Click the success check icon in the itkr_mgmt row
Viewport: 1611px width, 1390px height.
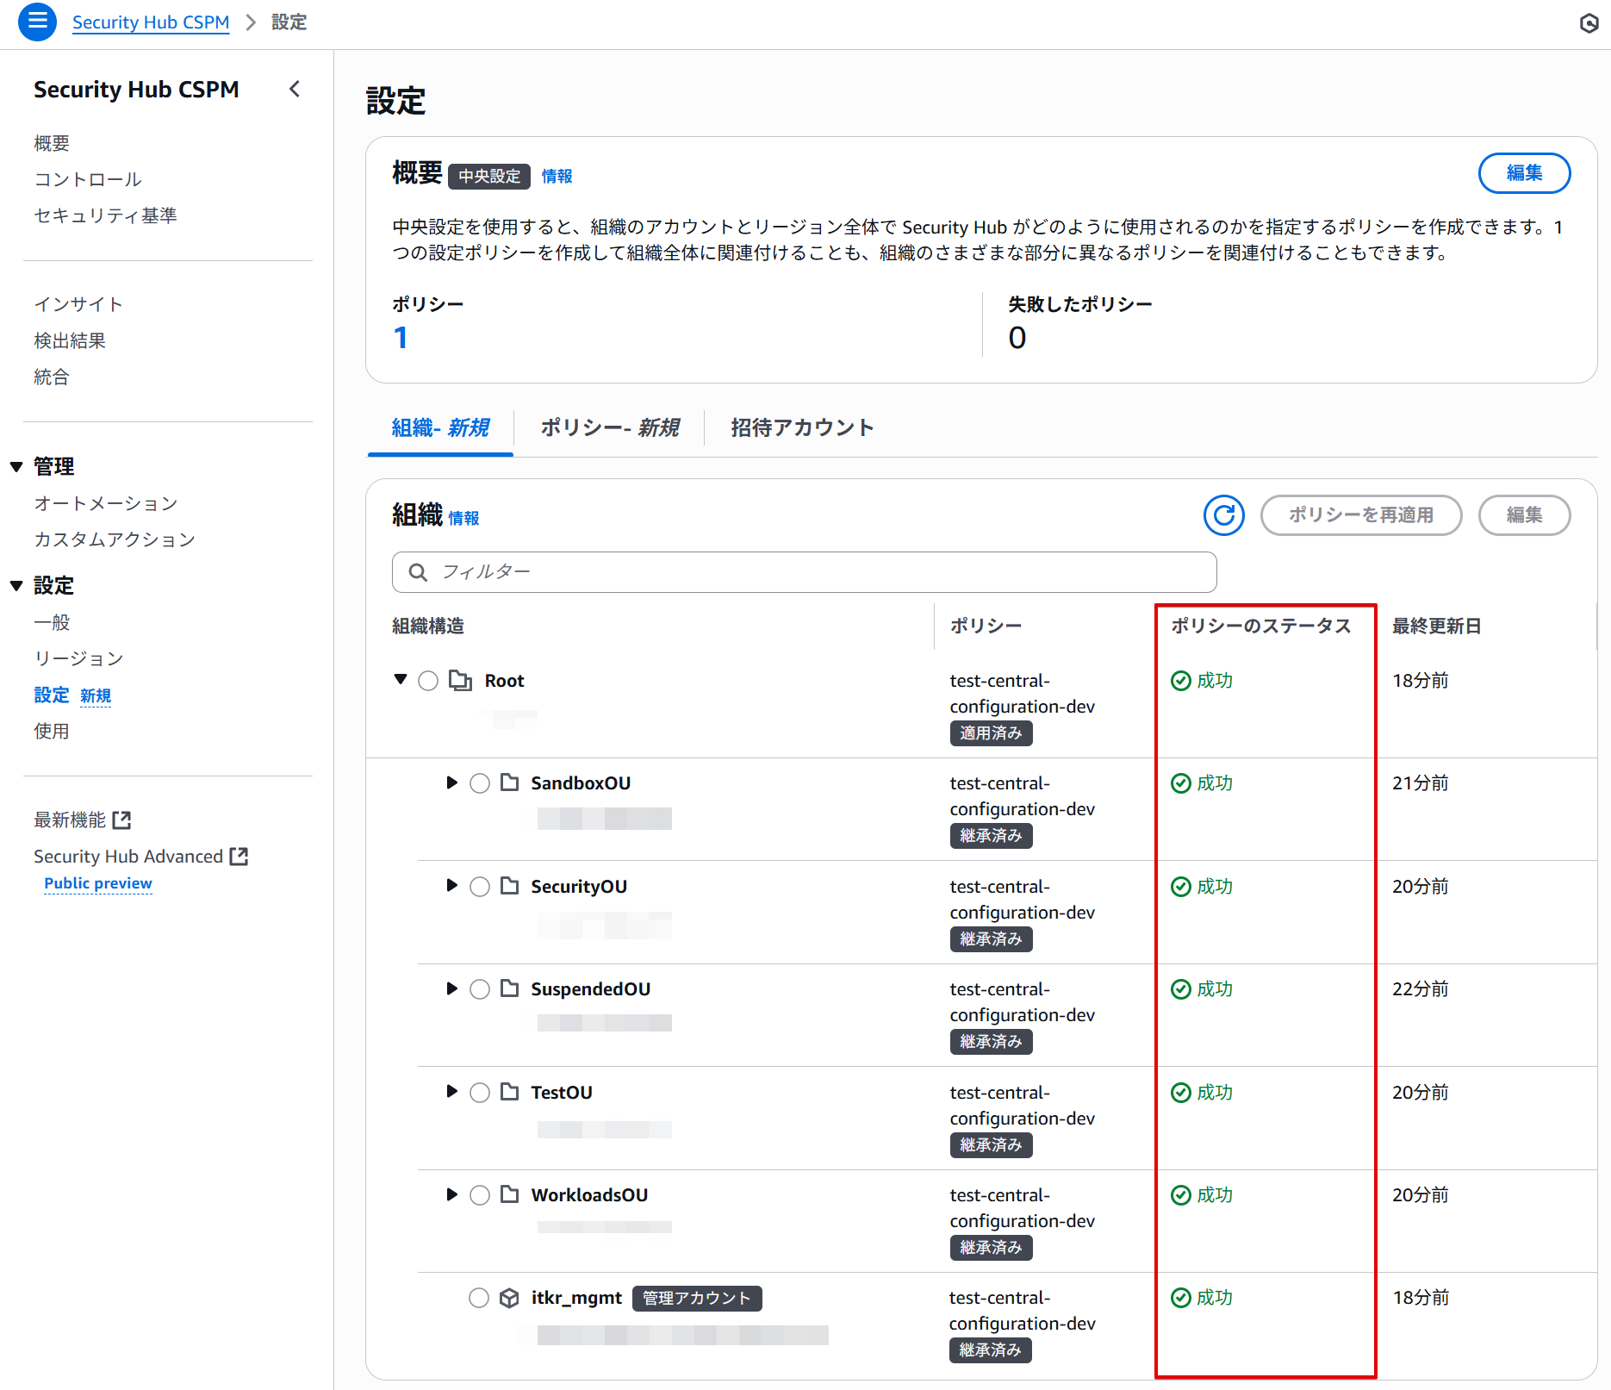click(1181, 1298)
